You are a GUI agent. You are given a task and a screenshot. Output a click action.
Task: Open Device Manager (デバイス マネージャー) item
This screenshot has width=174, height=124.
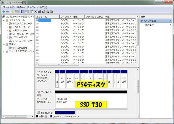click(23, 41)
